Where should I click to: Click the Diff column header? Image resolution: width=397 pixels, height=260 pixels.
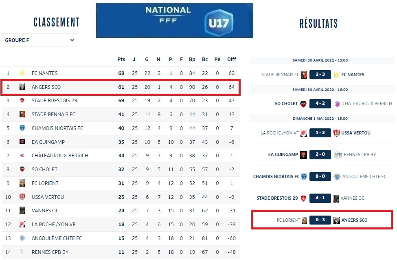click(x=231, y=59)
